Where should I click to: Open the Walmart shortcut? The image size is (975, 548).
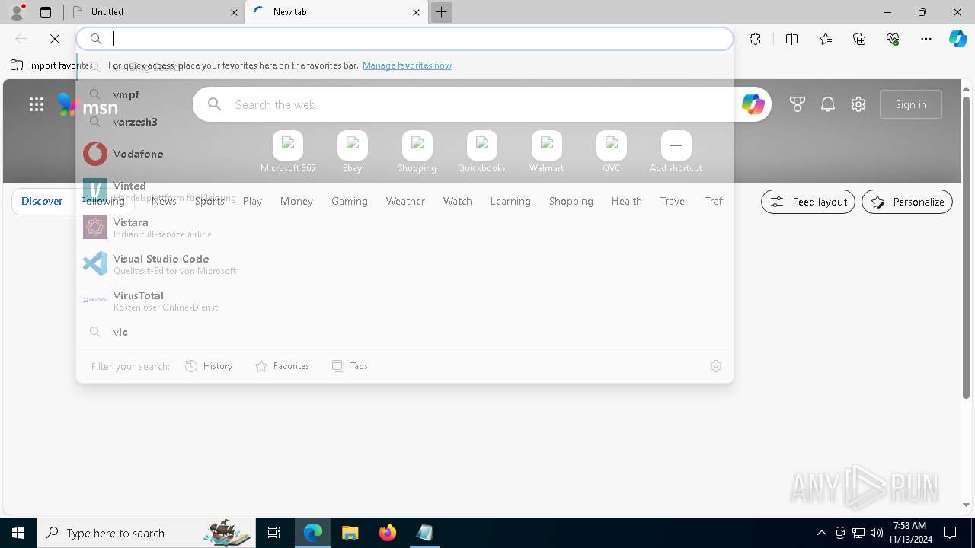[x=547, y=151]
